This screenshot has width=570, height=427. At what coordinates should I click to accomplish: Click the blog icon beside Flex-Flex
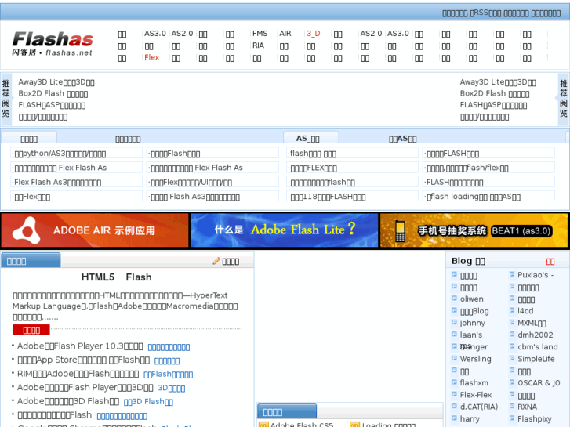tap(455, 394)
